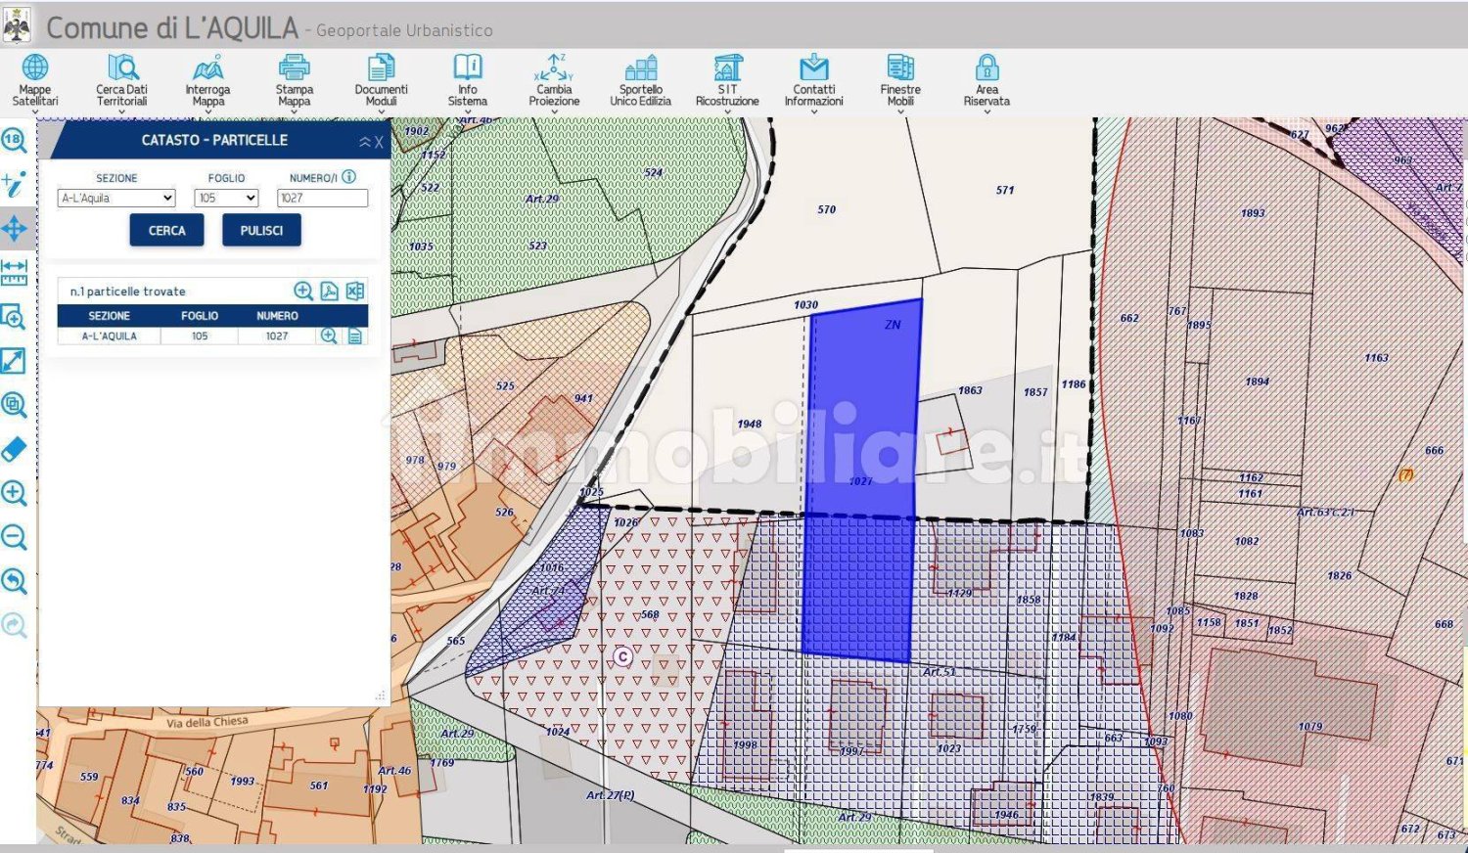
Task: Open the Foglio 105 dropdown
Action: (x=226, y=198)
